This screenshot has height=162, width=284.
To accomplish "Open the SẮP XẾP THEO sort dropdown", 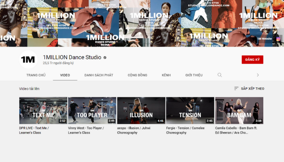I will [x=249, y=88].
